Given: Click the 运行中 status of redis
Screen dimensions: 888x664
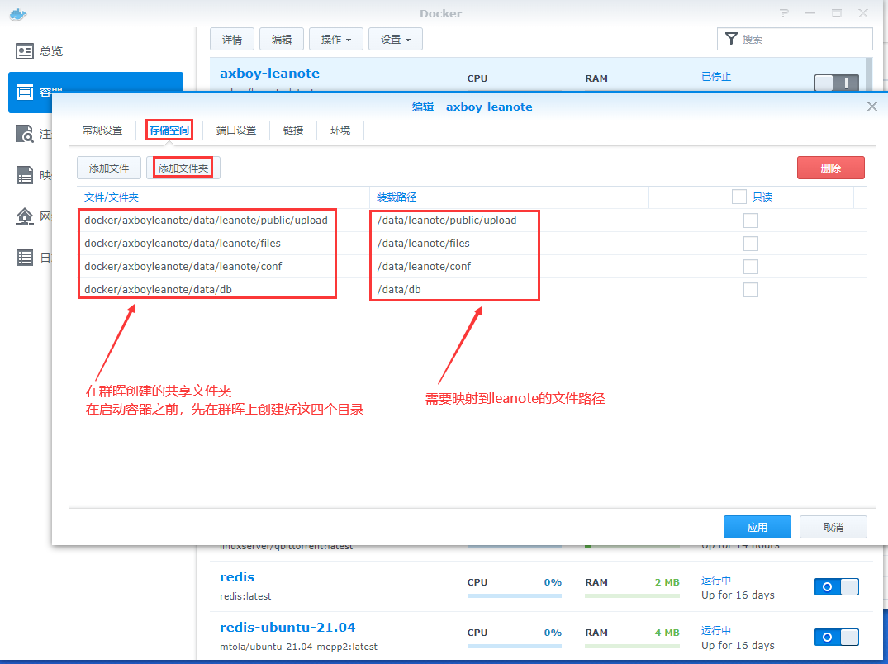Looking at the screenshot, I should [716, 581].
